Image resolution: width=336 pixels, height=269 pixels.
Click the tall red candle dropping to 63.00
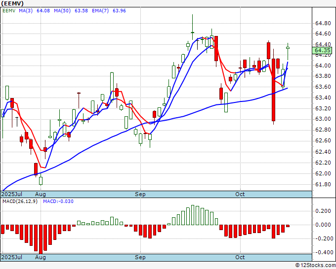(273, 90)
